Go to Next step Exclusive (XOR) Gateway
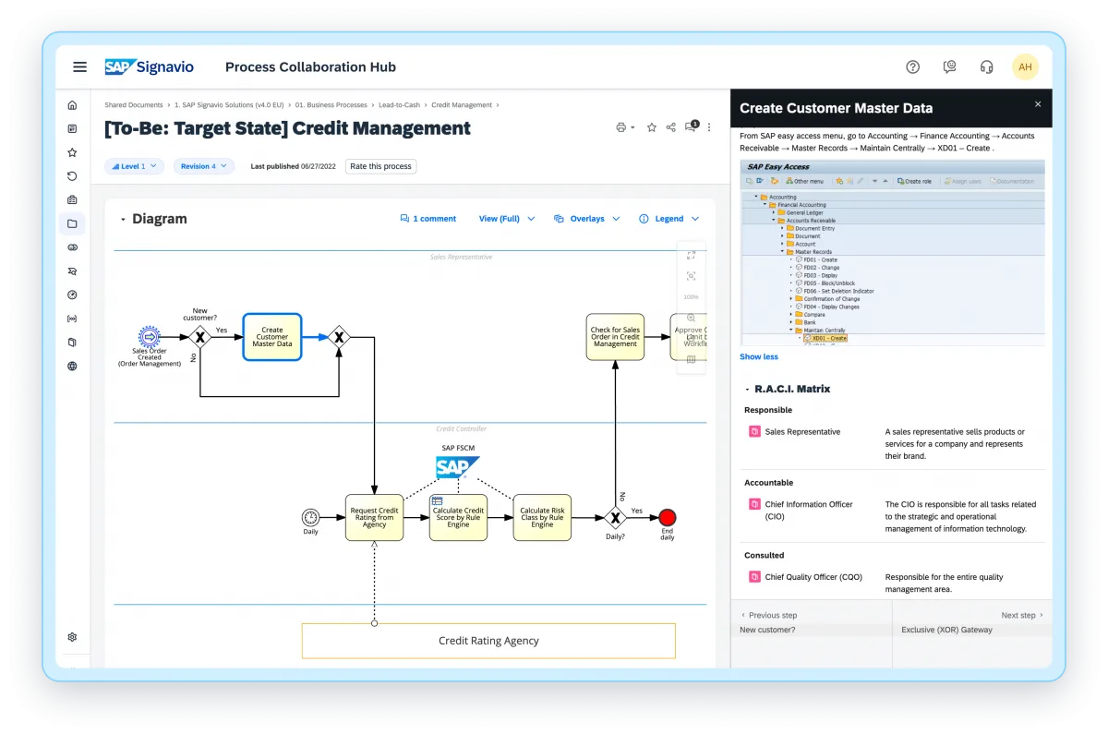 973,622
